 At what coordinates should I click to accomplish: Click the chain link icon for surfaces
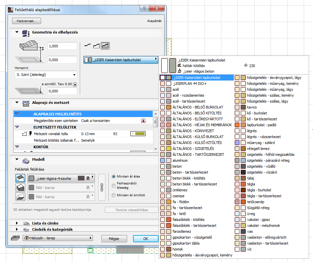coord(102,187)
